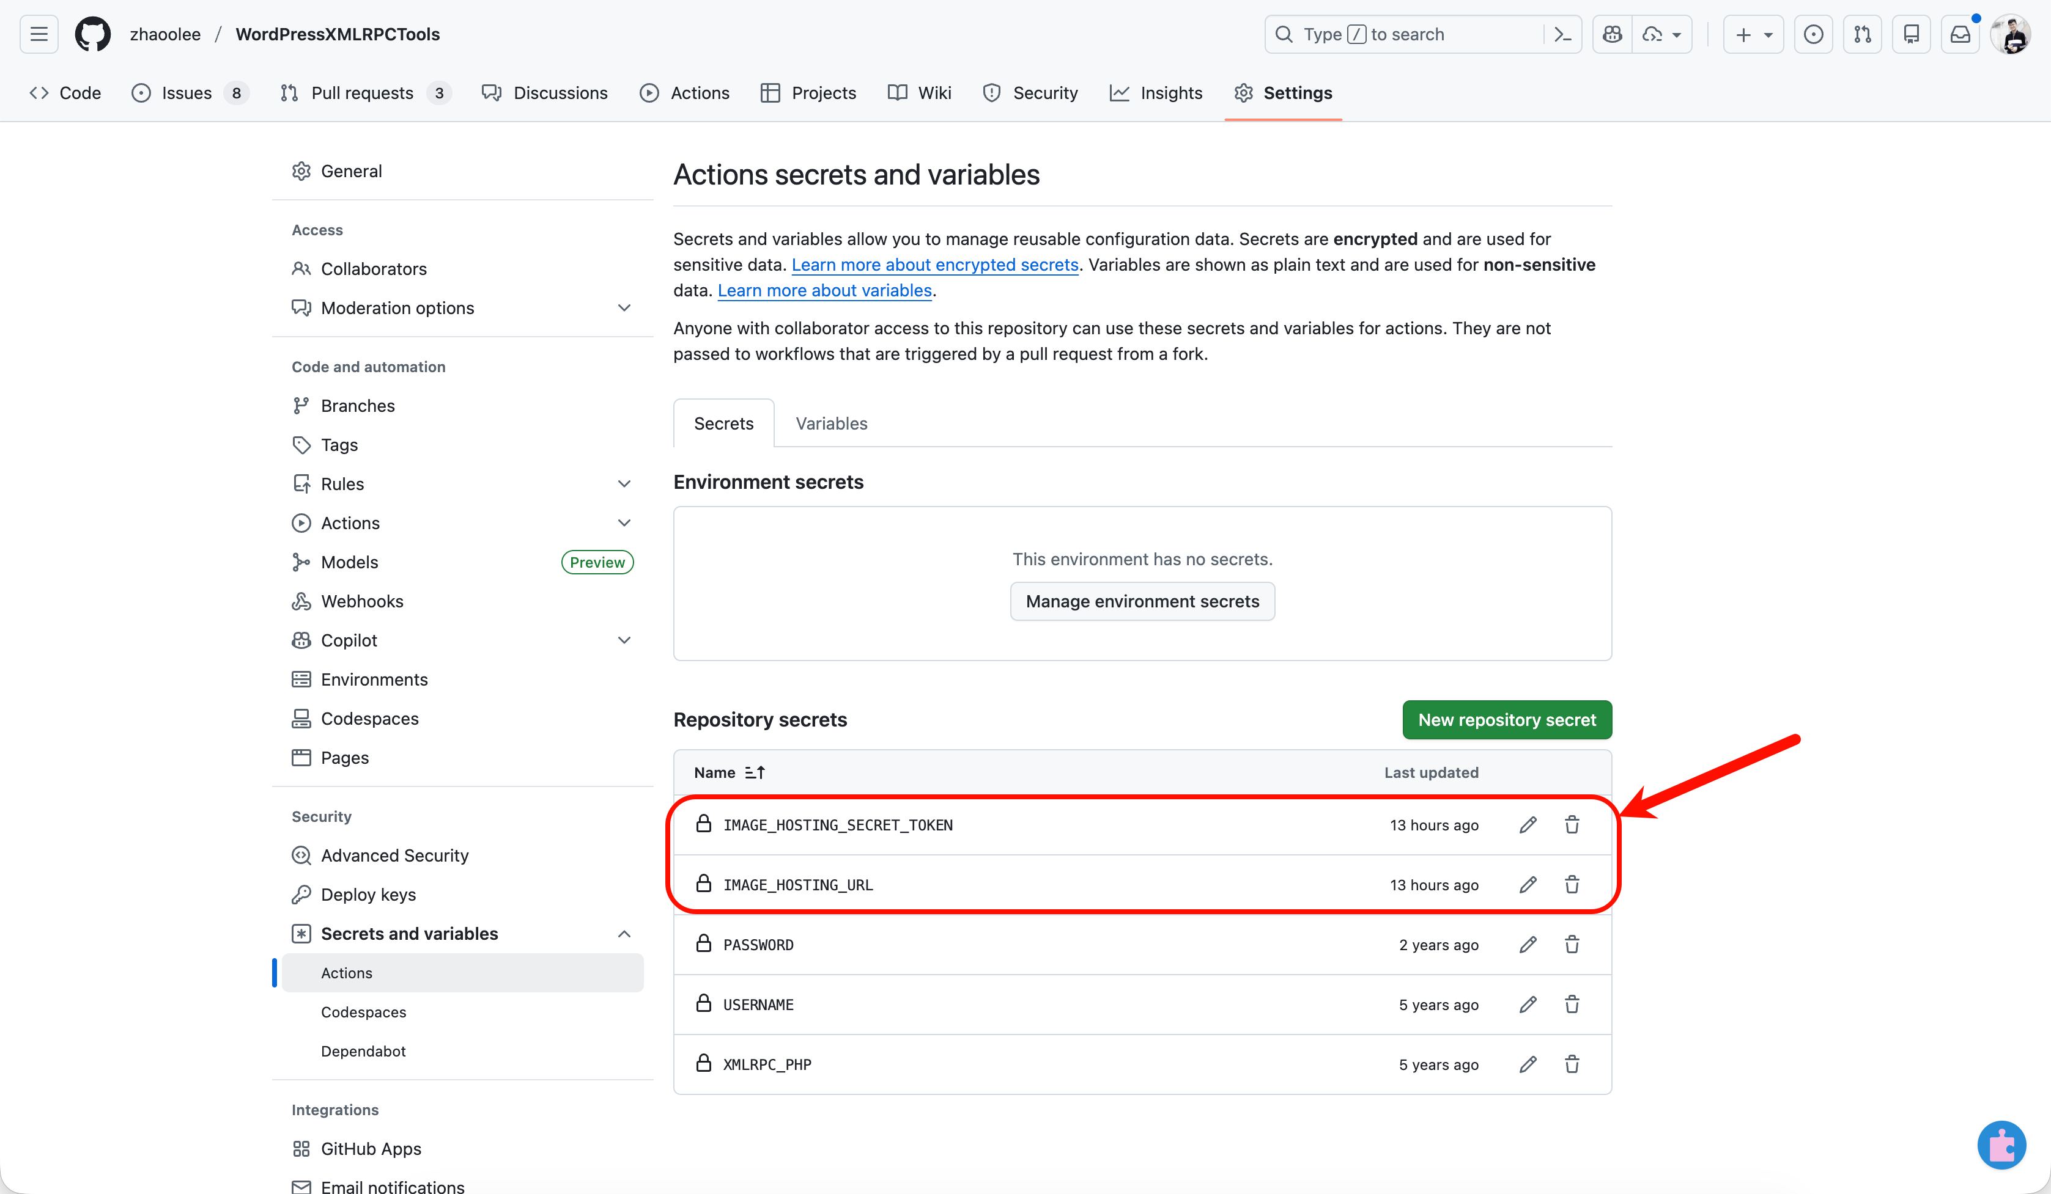The image size is (2051, 1194).
Task: Delete the USERNAME secret trash icon
Action: pyautogui.click(x=1572, y=1005)
